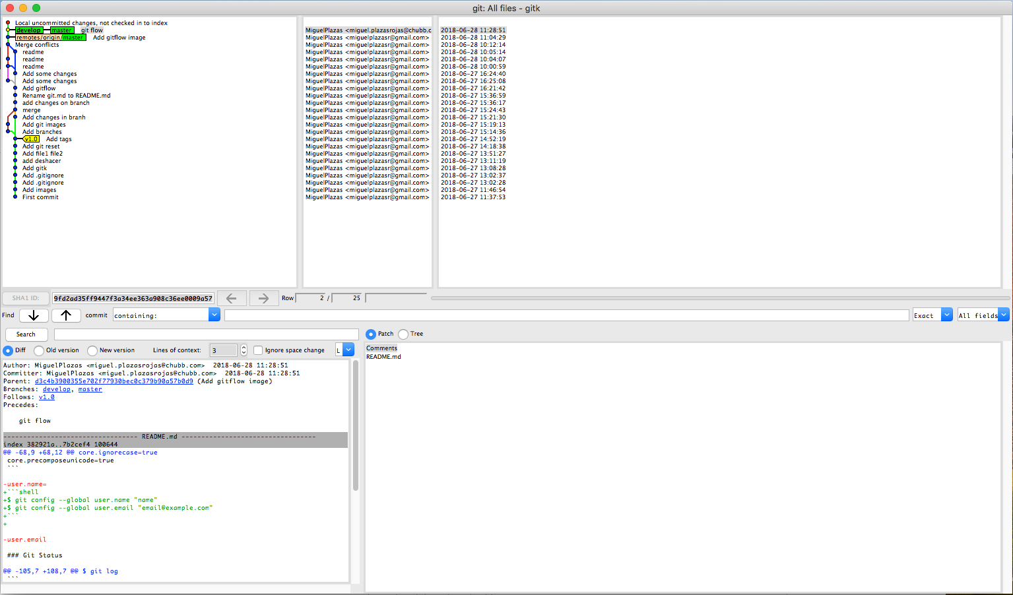Select the New version radio button
Image resolution: width=1013 pixels, height=595 pixels.
click(92, 350)
